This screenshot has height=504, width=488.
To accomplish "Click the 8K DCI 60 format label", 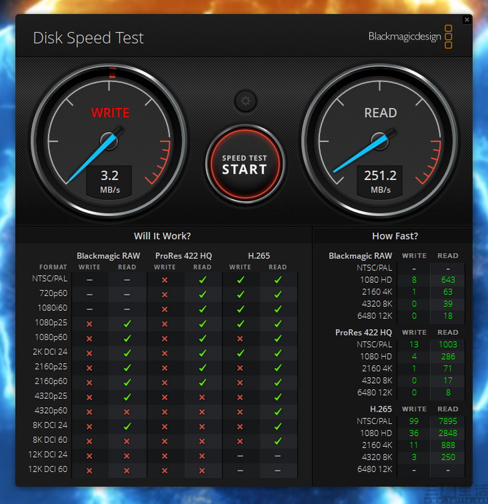I will [x=50, y=440].
